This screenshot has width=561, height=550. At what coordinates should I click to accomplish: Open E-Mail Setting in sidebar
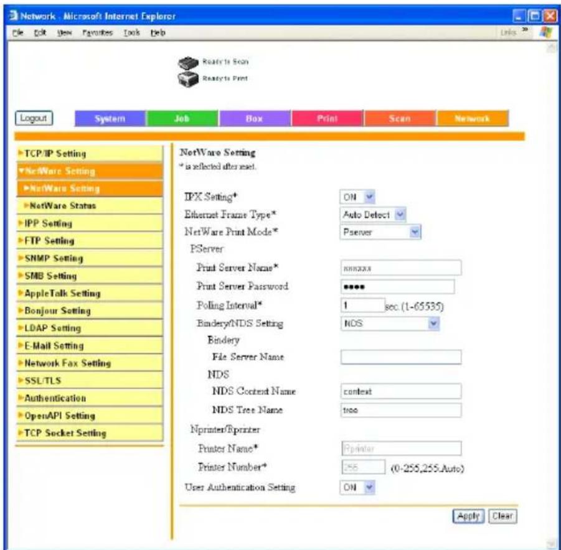[x=90, y=345]
